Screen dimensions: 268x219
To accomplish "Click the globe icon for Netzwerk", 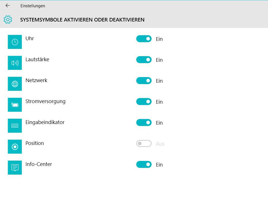I will [x=15, y=84].
